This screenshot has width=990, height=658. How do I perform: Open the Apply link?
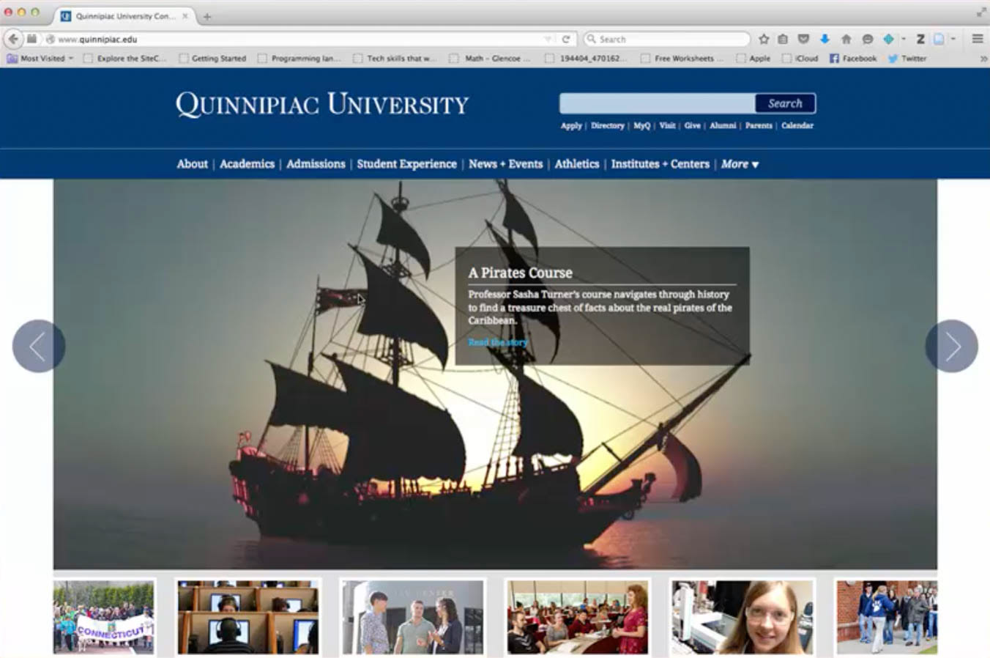[571, 125]
